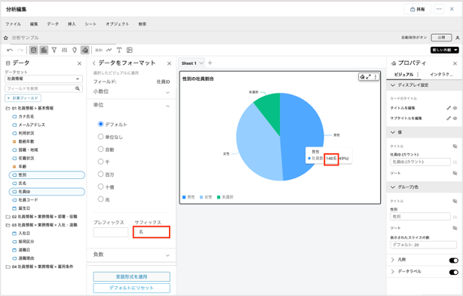463x296 pixels.
Task: Collapse the 単位 section
Action: pyautogui.click(x=167, y=106)
